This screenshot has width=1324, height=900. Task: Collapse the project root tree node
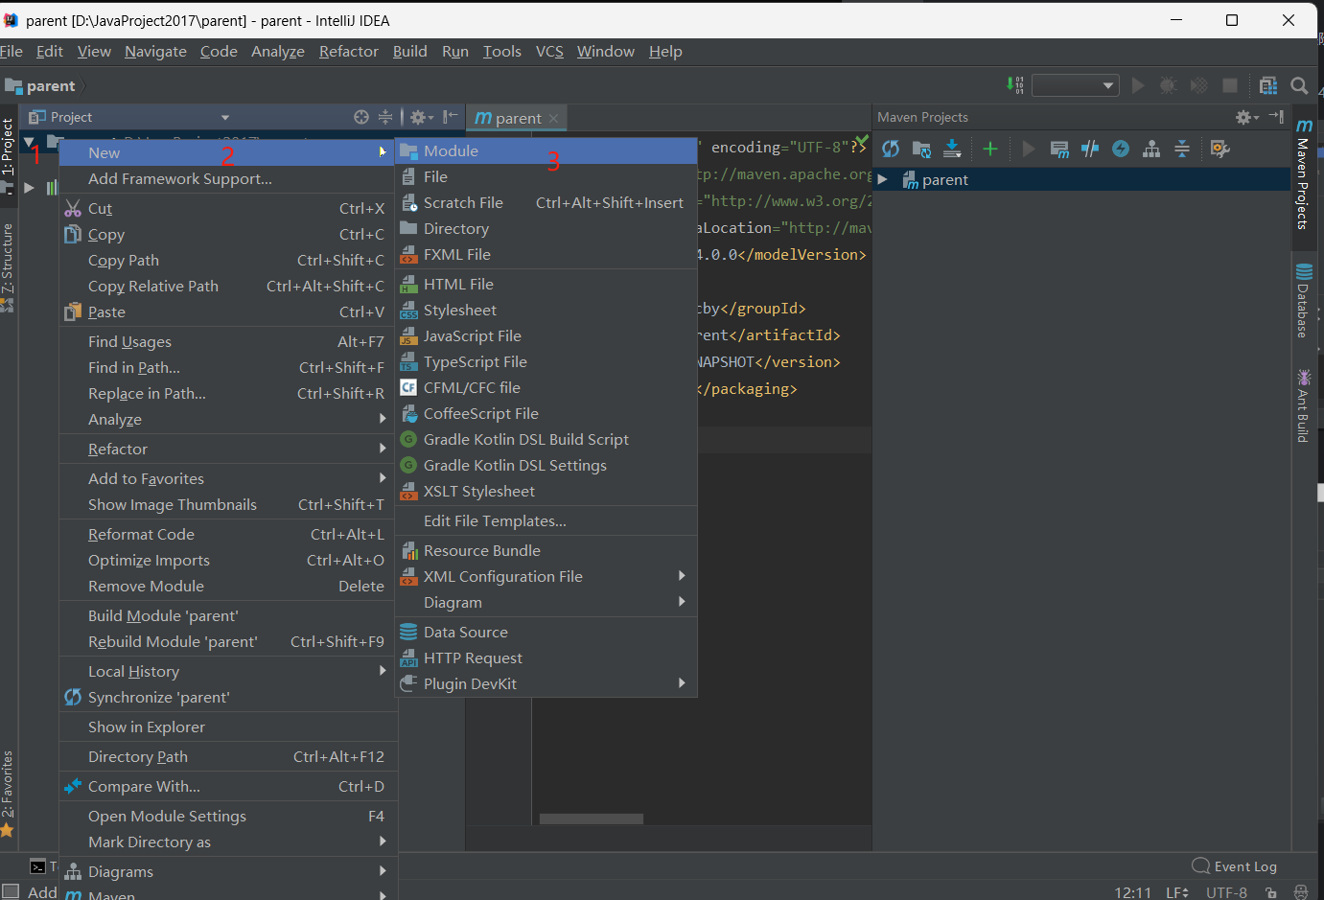pyautogui.click(x=29, y=143)
